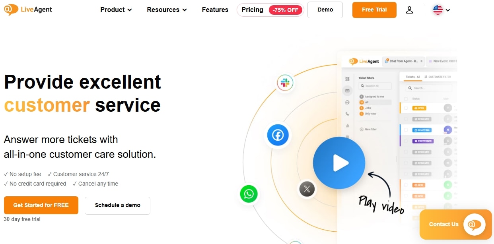Image resolution: width=494 pixels, height=244 pixels.
Task: Click the orange Free Trial button
Action: 374,10
